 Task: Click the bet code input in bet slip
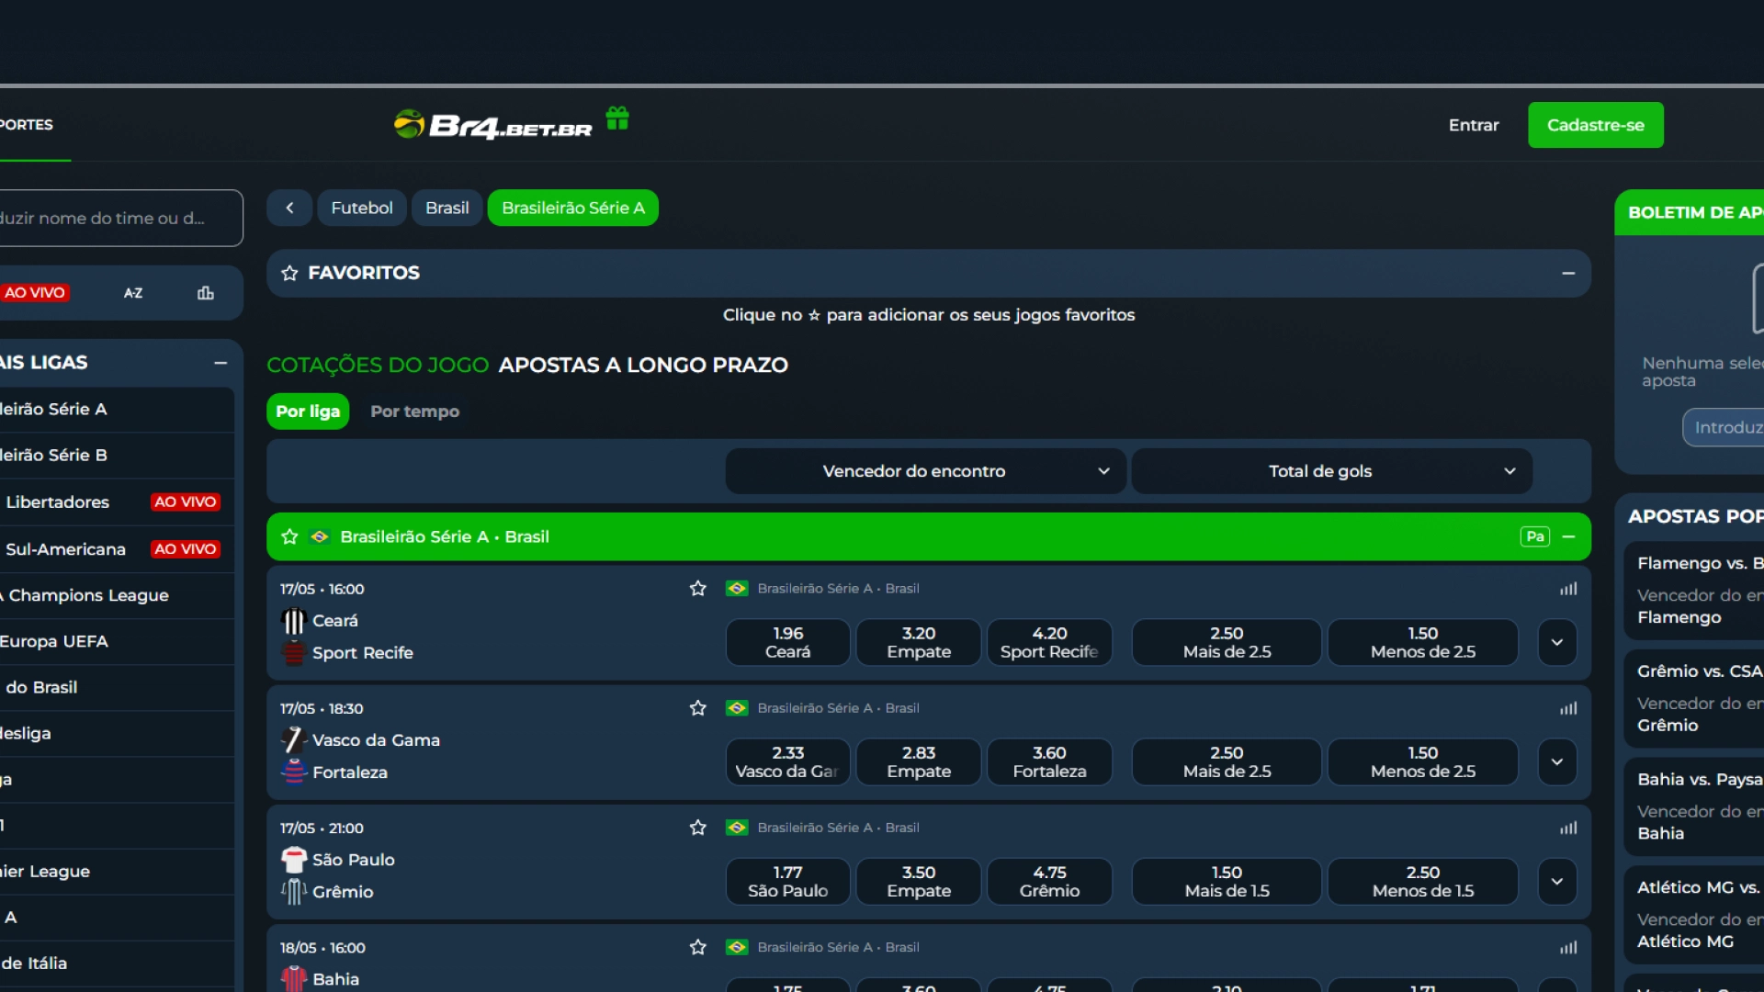[1724, 427]
